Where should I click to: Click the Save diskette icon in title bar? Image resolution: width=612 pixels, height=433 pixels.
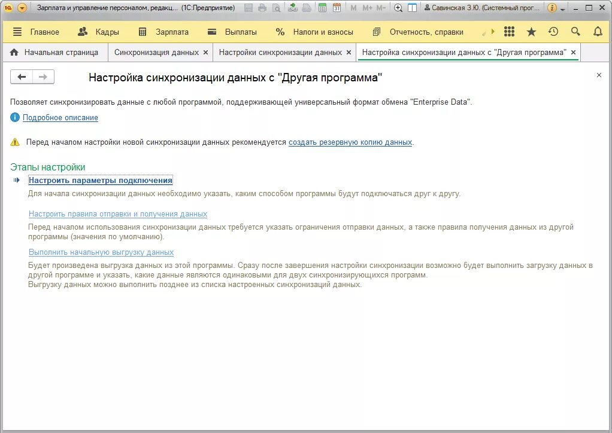tap(249, 8)
